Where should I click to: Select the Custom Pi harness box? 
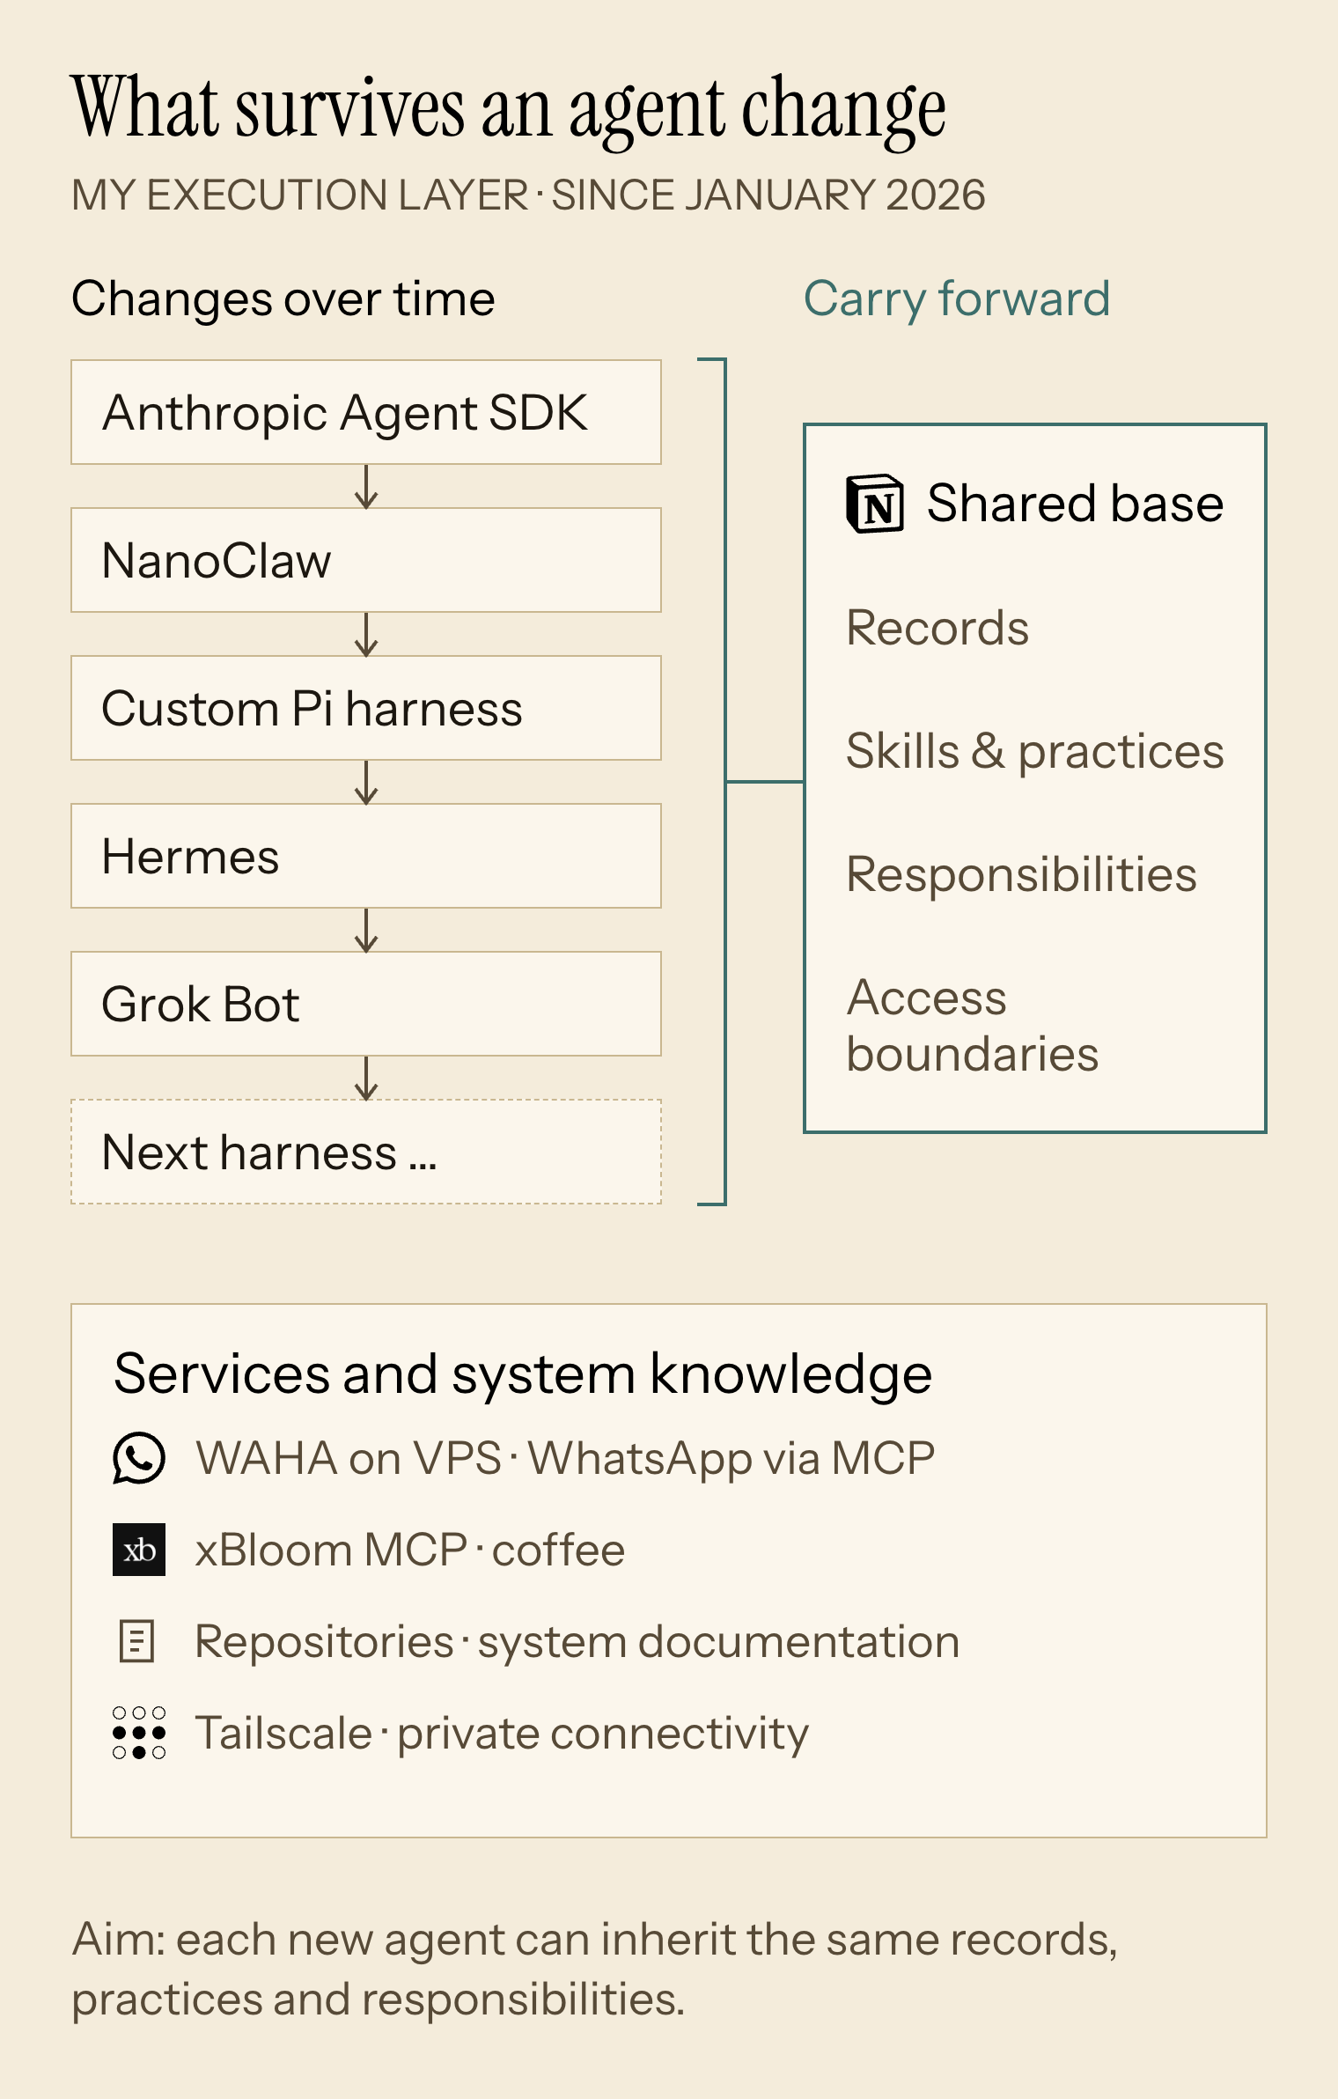tap(366, 708)
